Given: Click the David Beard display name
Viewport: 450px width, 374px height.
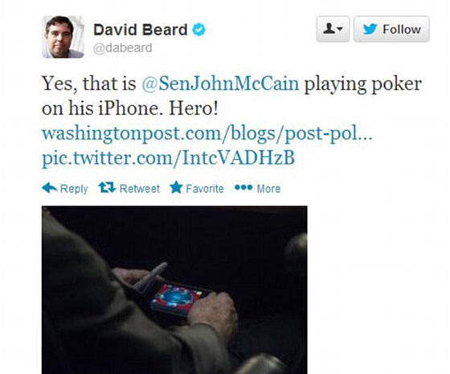Looking at the screenshot, I should (141, 30).
